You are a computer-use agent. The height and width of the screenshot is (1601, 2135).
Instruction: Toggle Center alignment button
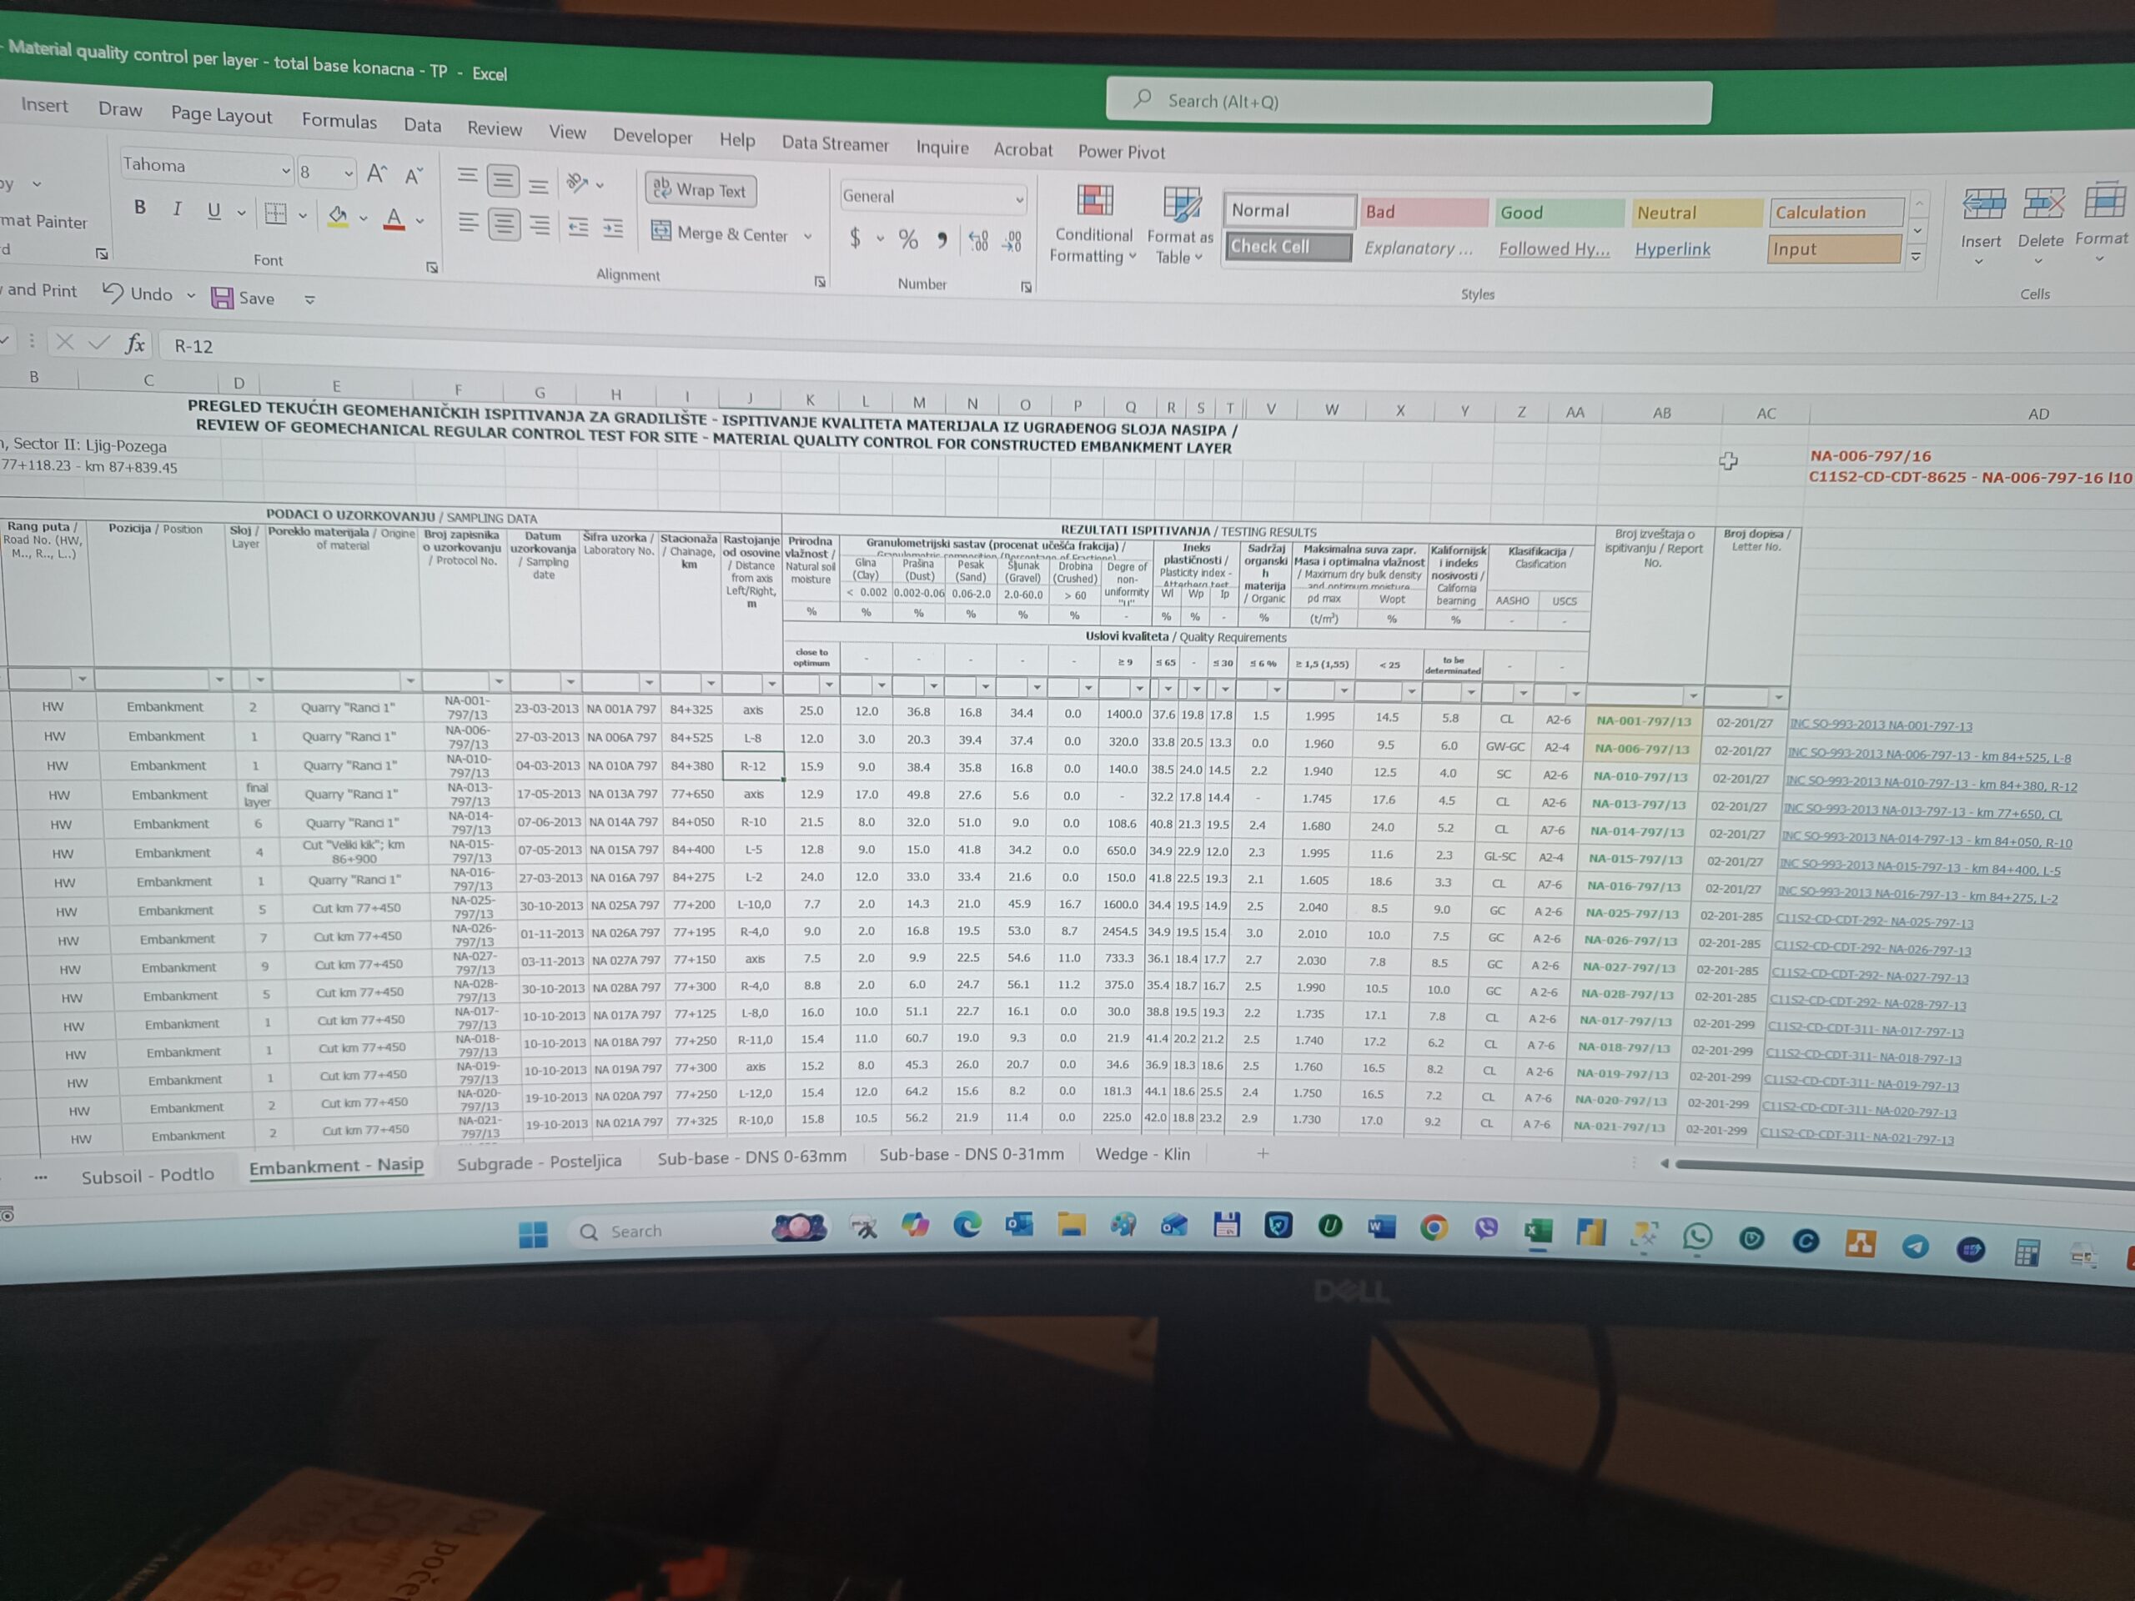tap(503, 223)
